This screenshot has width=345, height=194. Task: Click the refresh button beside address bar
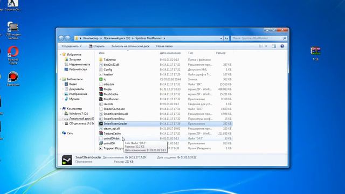coord(226,38)
